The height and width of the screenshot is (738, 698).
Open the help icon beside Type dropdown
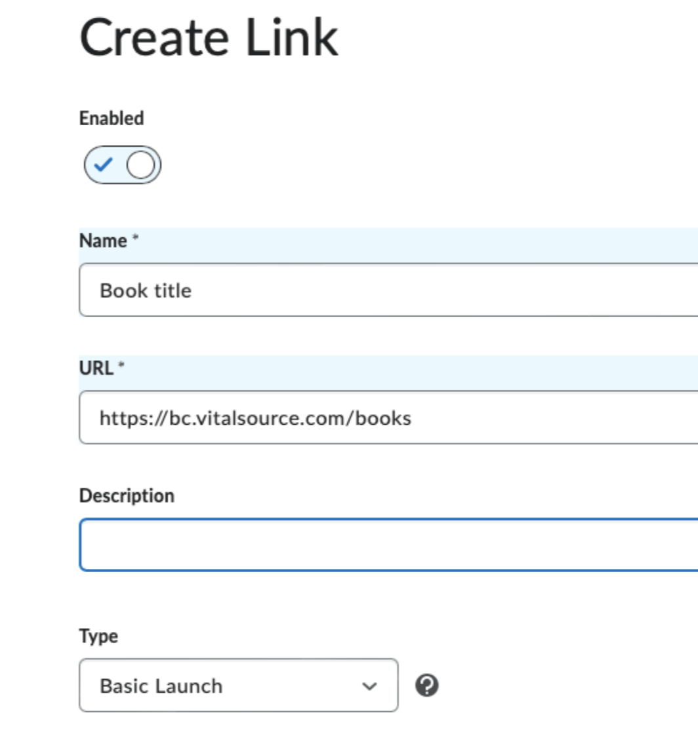[426, 686]
